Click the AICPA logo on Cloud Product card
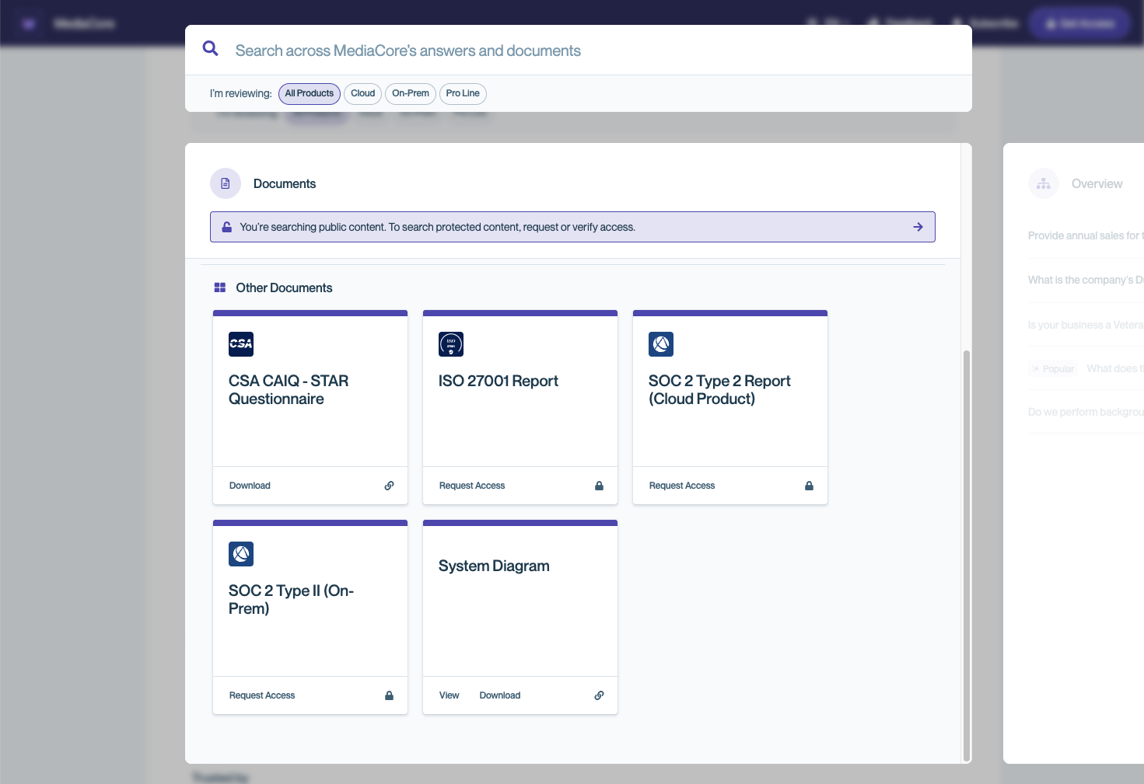Image resolution: width=1144 pixels, height=784 pixels. (x=661, y=344)
